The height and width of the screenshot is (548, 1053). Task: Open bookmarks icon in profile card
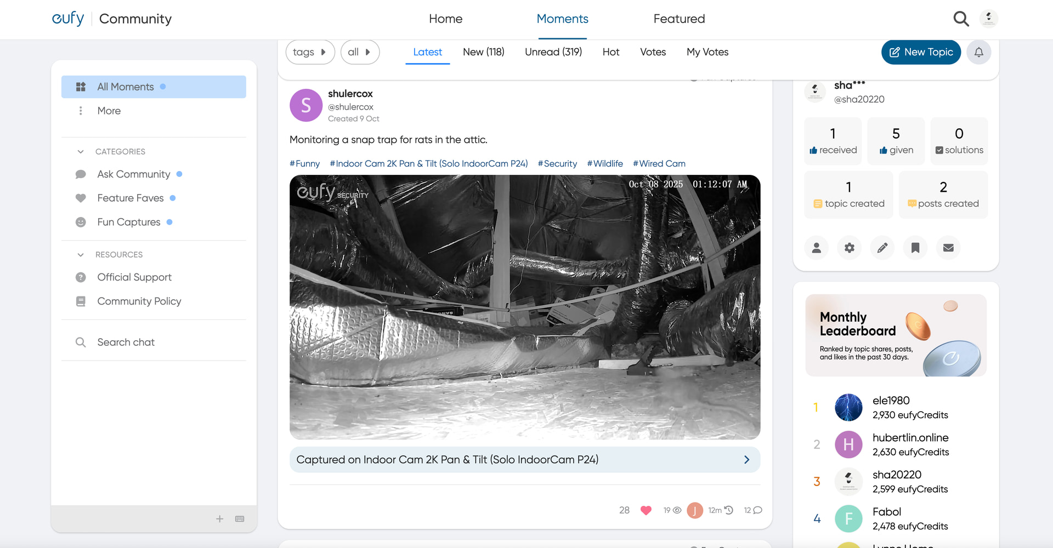pos(915,248)
